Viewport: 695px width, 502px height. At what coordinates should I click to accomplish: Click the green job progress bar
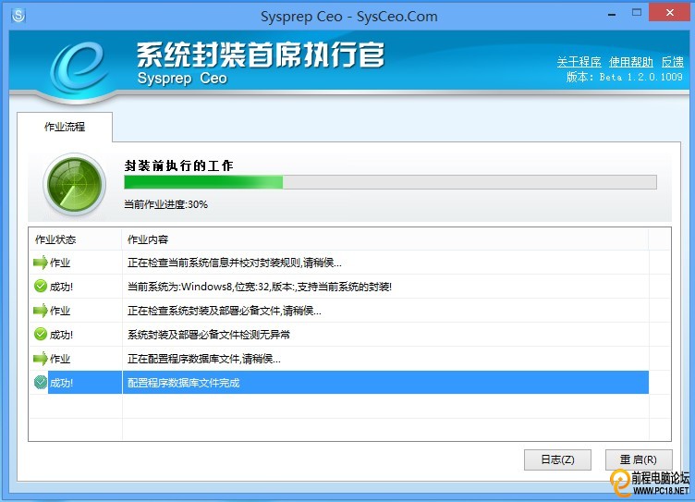pos(390,182)
